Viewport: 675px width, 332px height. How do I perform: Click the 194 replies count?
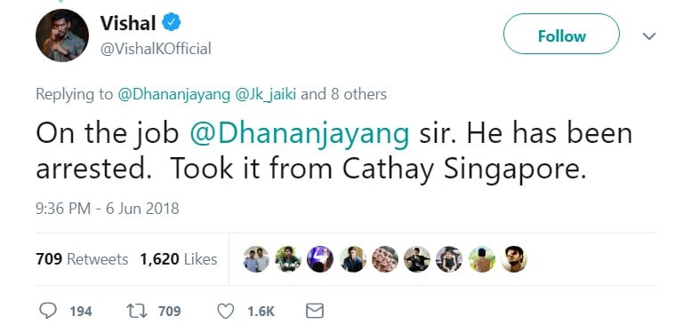pyautogui.click(x=81, y=311)
